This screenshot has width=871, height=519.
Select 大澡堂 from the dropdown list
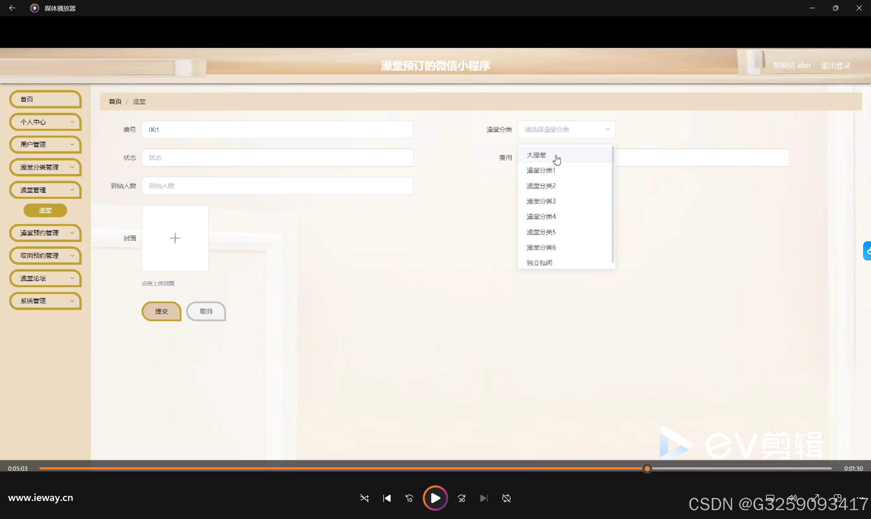click(536, 155)
